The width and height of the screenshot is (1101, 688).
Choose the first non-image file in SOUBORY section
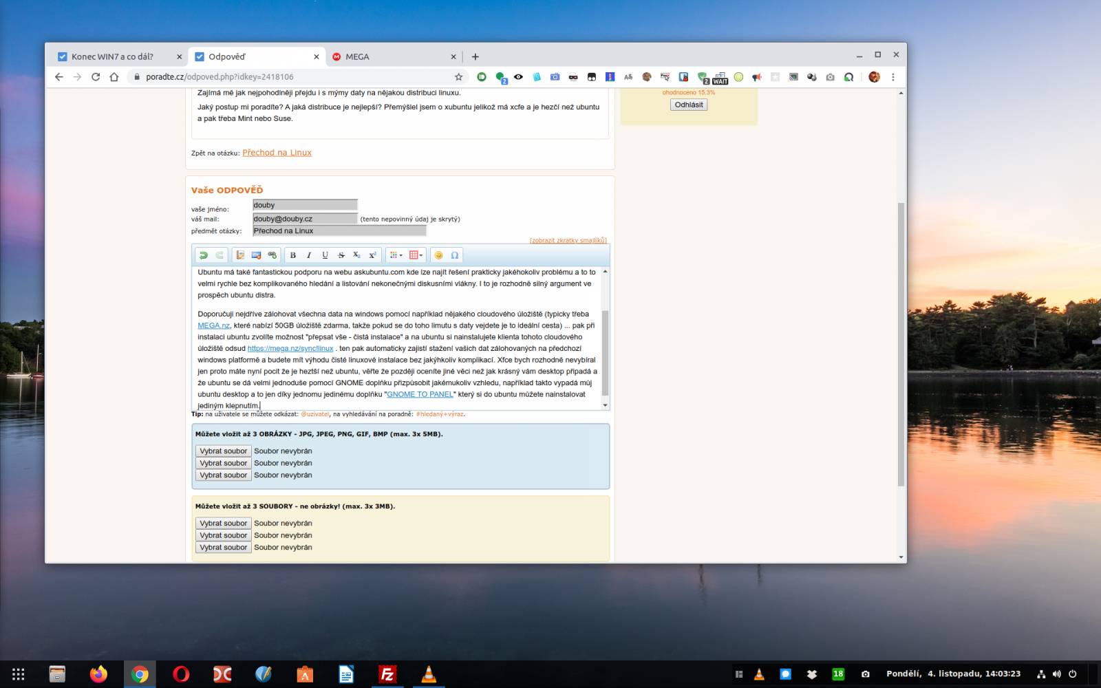click(x=223, y=524)
